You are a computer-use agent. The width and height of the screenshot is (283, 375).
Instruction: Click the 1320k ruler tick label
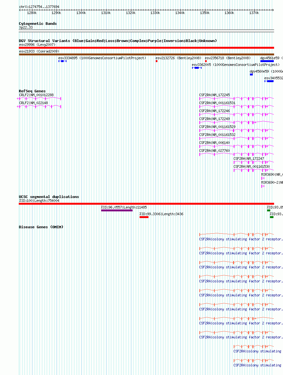pyautogui.click(x=131, y=13)
